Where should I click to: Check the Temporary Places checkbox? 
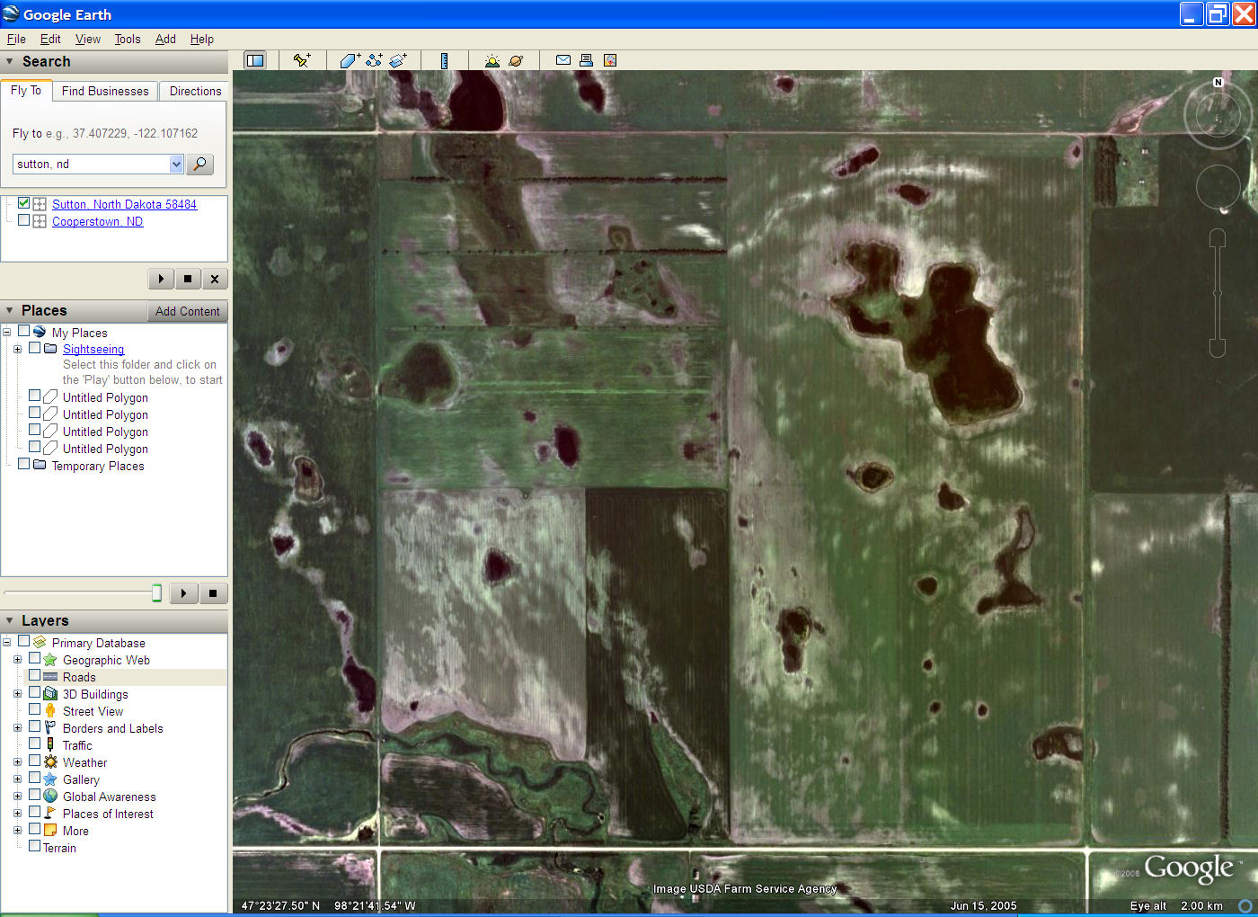click(x=23, y=465)
